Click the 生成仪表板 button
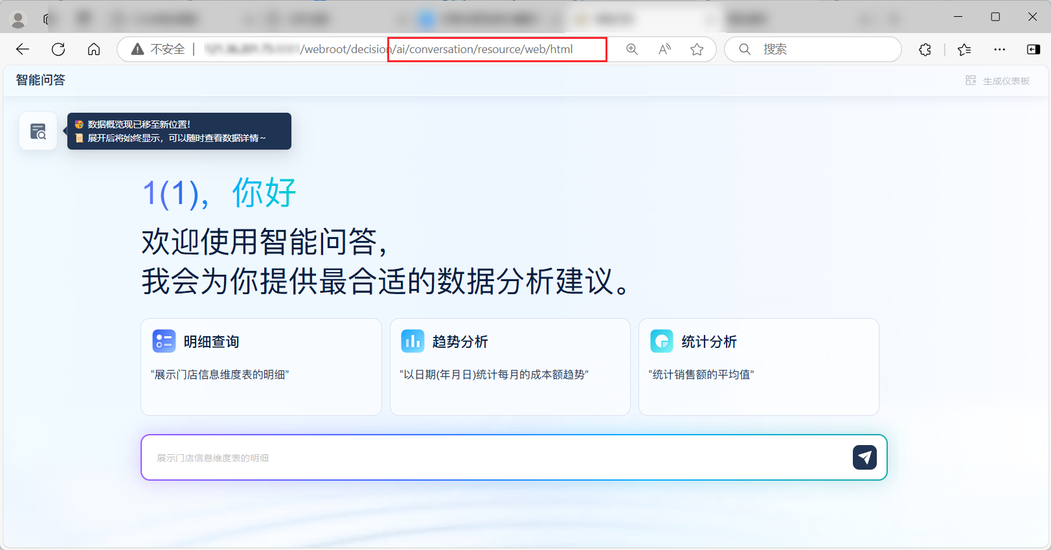Viewport: 1051px width, 550px height. coord(998,80)
